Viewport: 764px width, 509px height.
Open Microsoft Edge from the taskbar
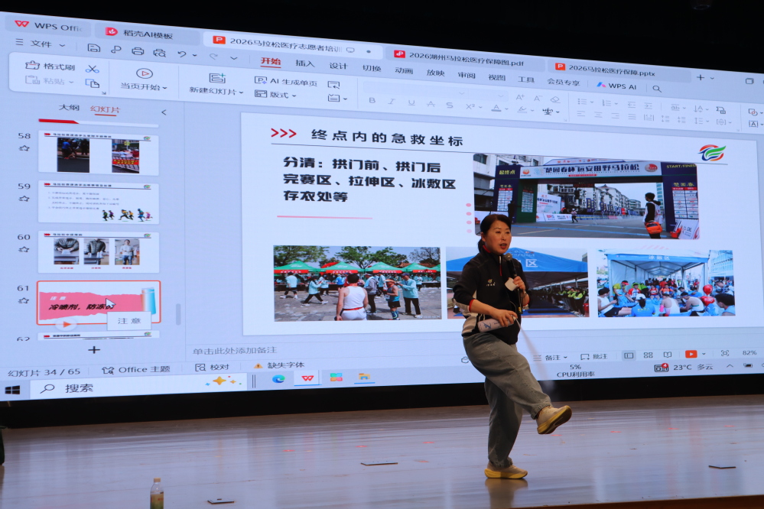click(278, 378)
